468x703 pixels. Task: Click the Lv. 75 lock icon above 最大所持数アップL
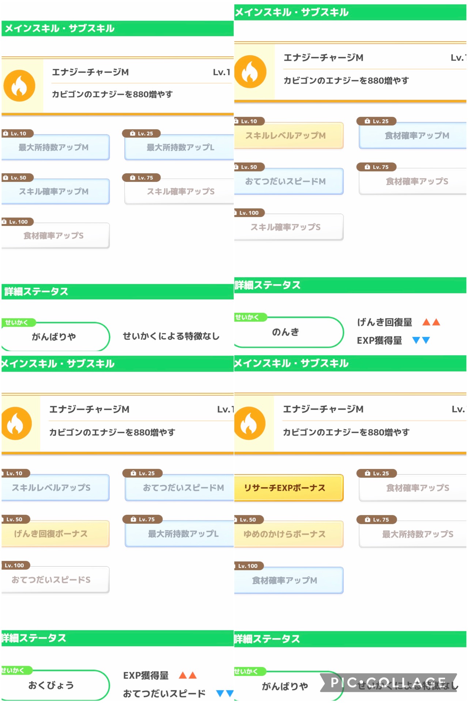pos(133,519)
